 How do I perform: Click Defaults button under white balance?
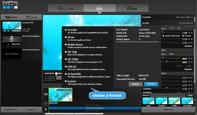[188, 69]
